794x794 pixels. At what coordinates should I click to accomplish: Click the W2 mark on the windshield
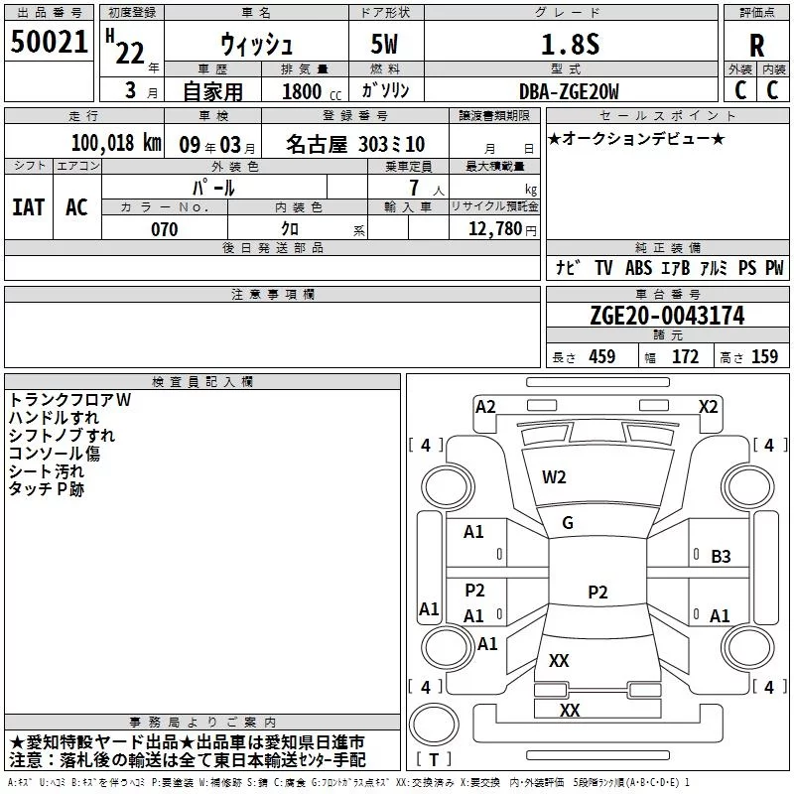point(554,477)
